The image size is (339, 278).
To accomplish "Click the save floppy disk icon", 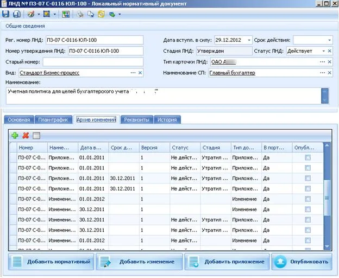I will coord(5,14).
